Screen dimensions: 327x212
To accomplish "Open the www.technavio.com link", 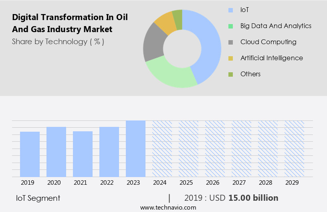I will click(x=168, y=208).
